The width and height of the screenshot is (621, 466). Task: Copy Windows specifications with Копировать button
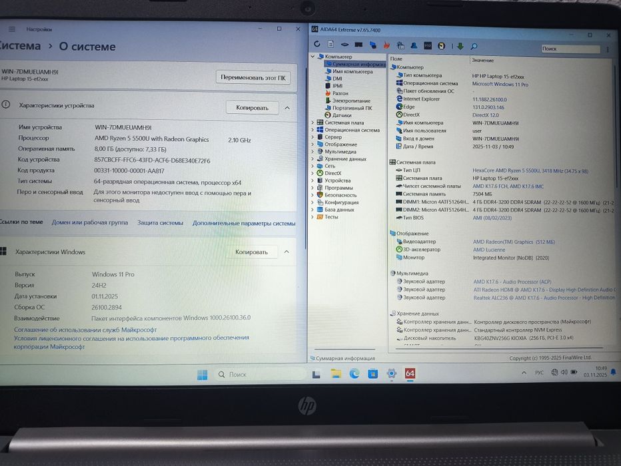(x=251, y=252)
